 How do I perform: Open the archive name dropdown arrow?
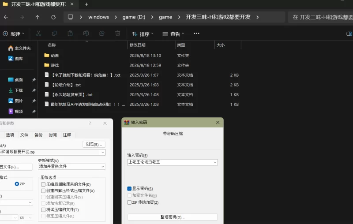point(103,152)
